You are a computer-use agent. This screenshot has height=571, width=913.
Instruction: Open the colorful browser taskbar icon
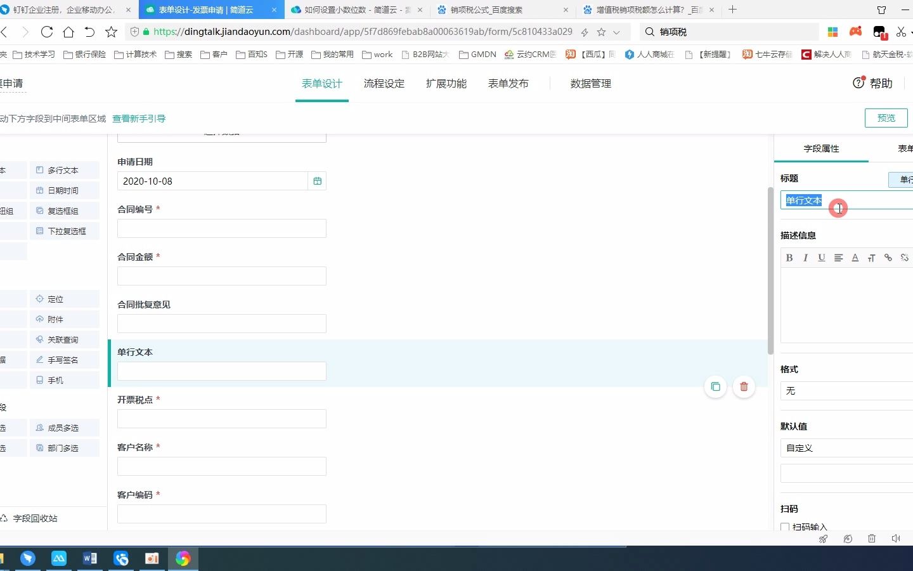pos(183,558)
